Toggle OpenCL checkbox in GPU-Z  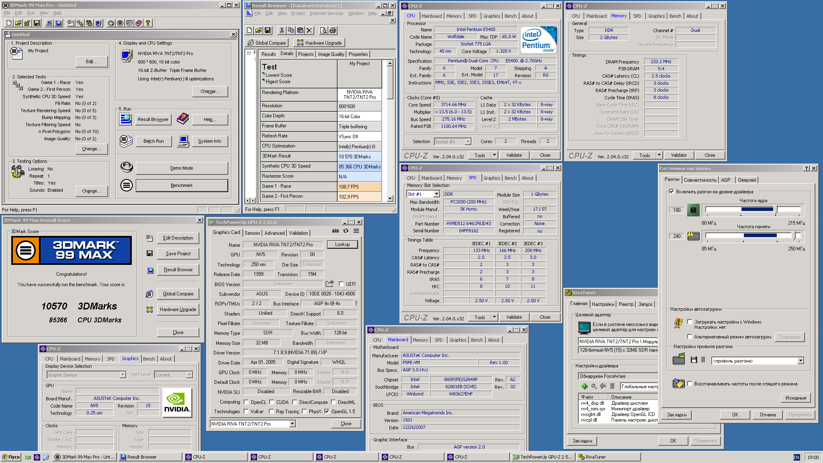246,402
